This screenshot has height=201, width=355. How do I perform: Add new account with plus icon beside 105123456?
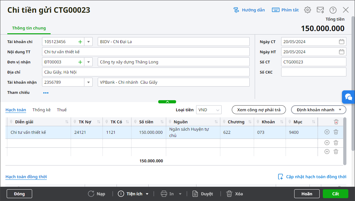80,42
